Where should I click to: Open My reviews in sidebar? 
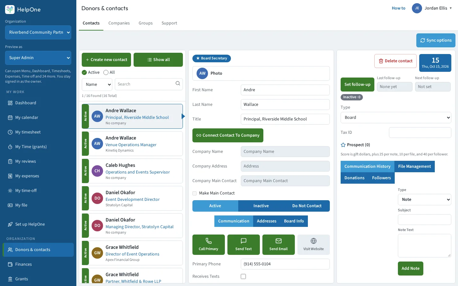pos(38,161)
